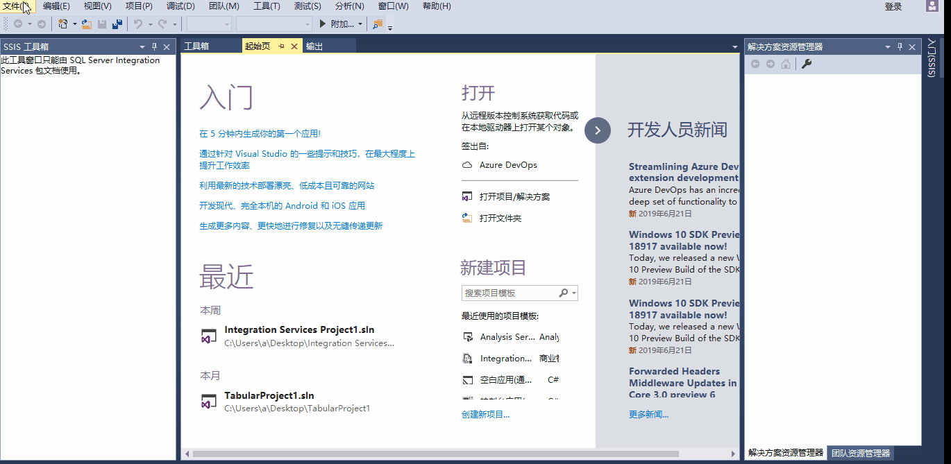Viewport: 951px width, 464px height.
Task: Open the 窗口(W) menu
Action: click(393, 6)
